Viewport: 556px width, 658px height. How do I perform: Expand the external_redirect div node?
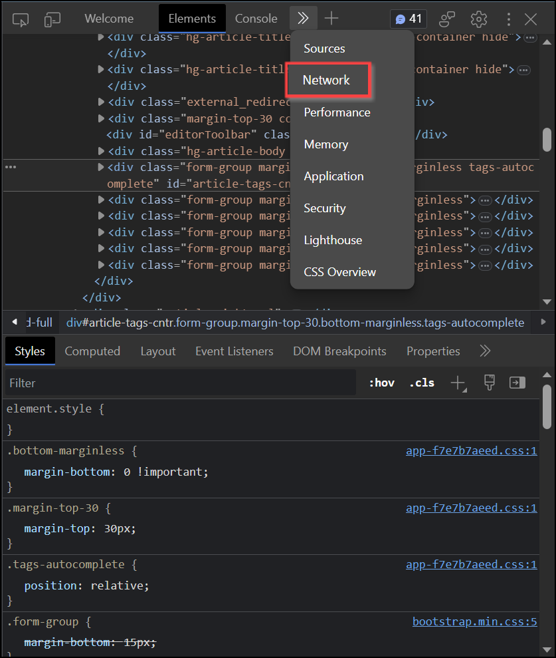[x=101, y=102]
